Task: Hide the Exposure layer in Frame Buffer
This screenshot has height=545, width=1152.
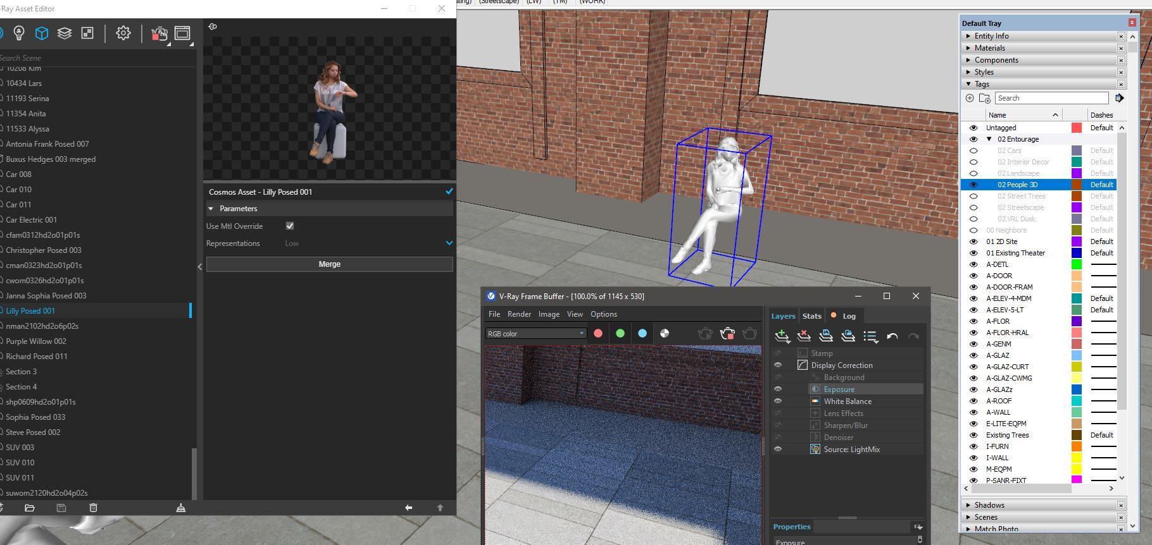Action: click(x=778, y=389)
